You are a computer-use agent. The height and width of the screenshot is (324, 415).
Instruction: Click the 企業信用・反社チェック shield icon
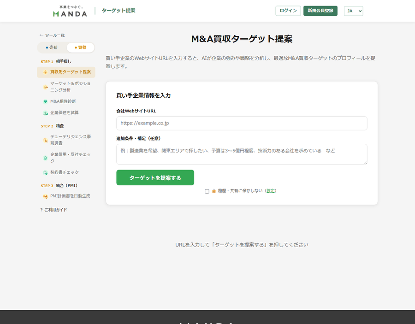coord(45,158)
